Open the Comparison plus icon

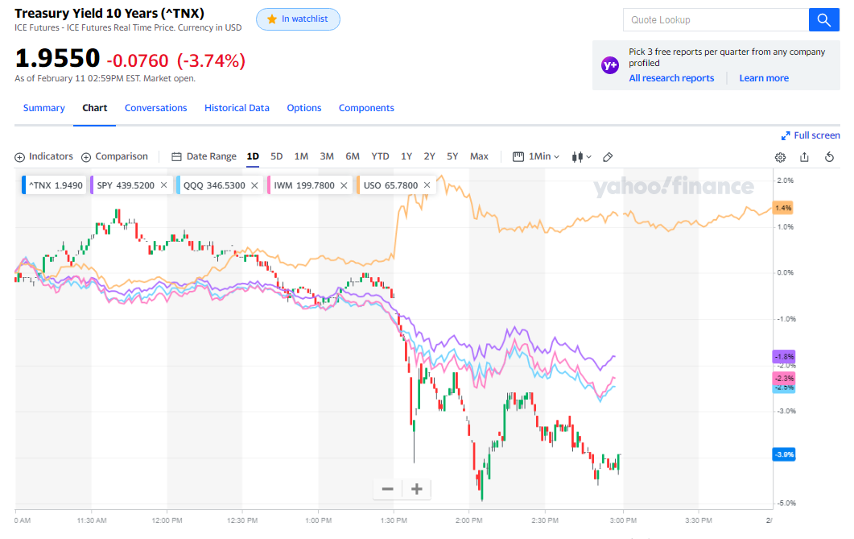[x=86, y=157]
